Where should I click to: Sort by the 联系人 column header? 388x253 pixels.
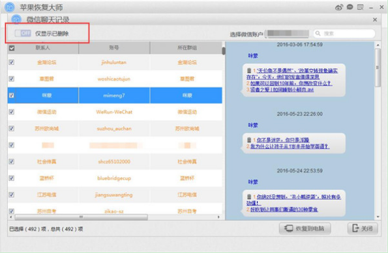(x=43, y=47)
